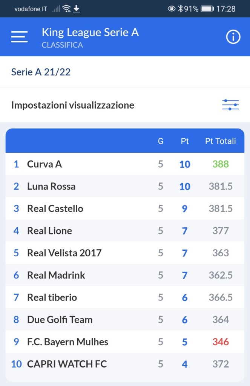Sort by G column header

pos(161,141)
